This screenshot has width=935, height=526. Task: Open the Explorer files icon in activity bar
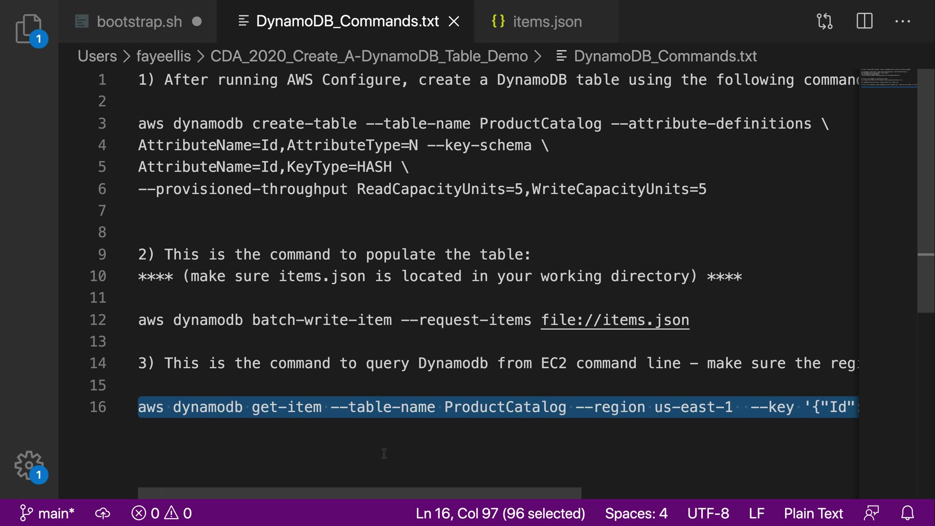pyautogui.click(x=28, y=28)
